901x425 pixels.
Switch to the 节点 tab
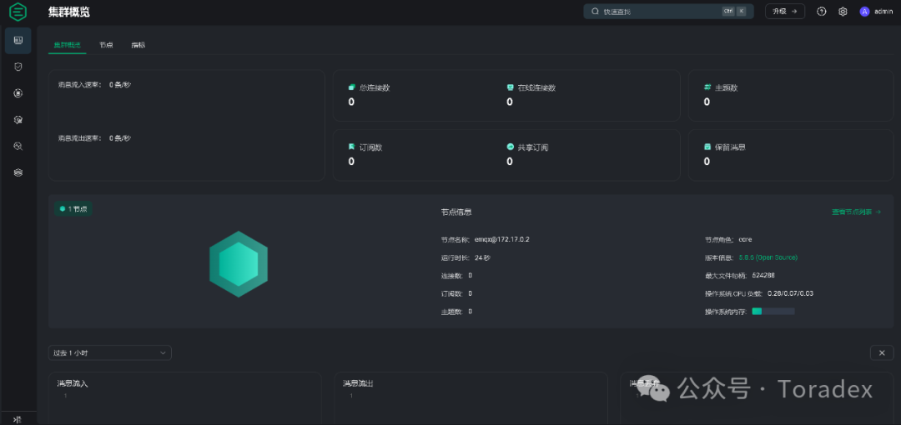click(x=106, y=45)
